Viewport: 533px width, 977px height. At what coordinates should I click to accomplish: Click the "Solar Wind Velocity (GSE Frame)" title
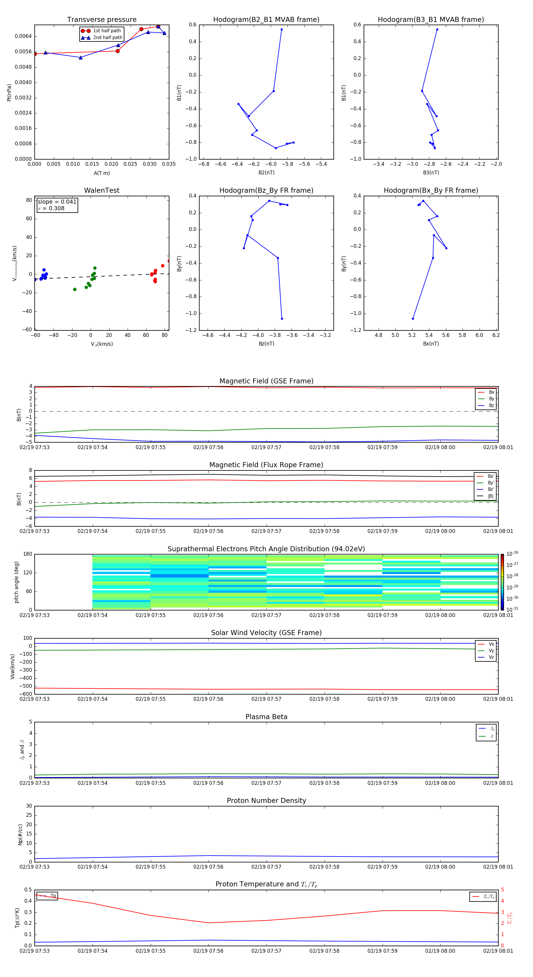[x=266, y=633]
